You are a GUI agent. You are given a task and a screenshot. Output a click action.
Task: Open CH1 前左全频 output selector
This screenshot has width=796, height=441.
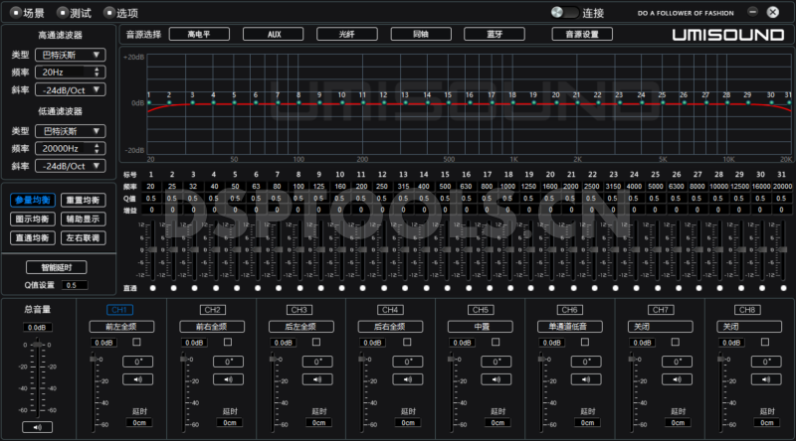pyautogui.click(x=121, y=327)
